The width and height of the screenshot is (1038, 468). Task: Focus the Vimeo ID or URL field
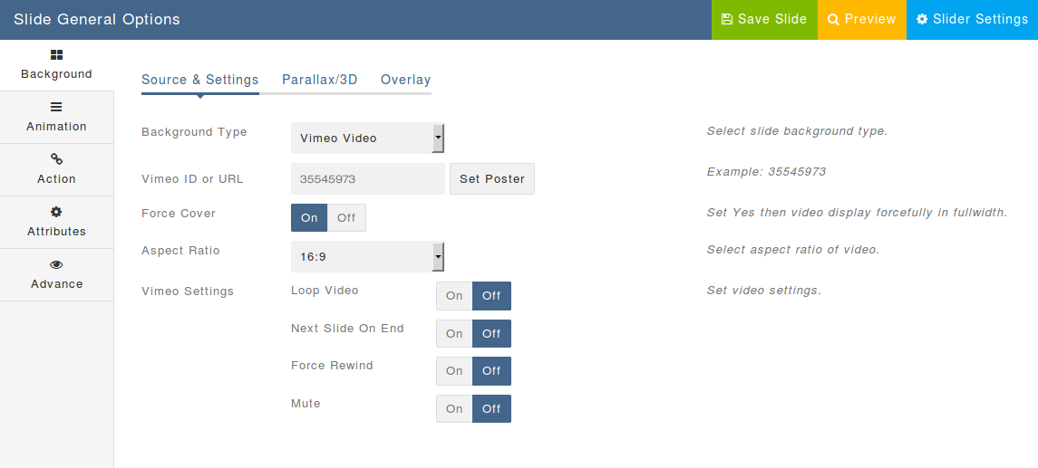(368, 179)
